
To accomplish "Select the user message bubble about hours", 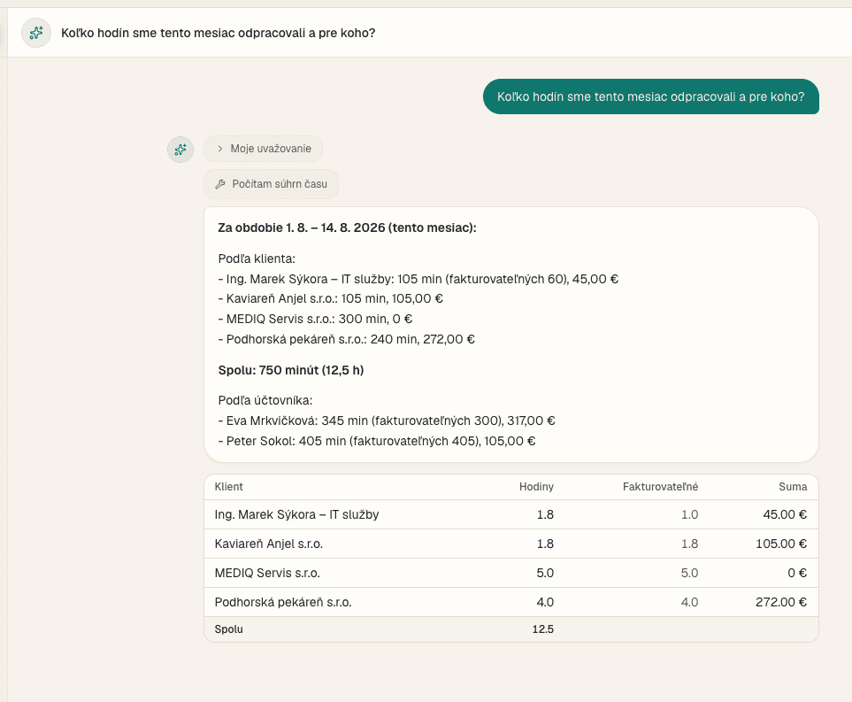I will coord(651,96).
